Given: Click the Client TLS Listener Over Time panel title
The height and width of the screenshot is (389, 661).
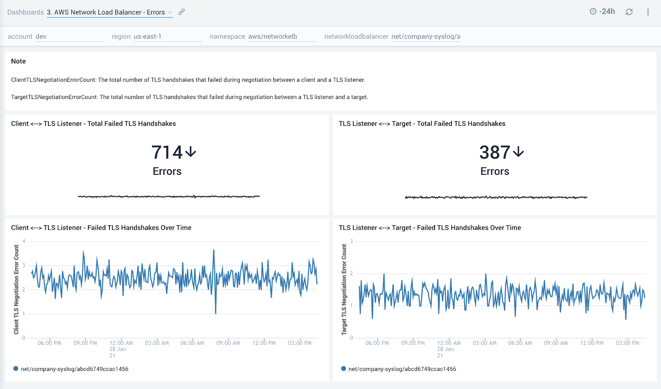Looking at the screenshot, I should click(x=101, y=228).
